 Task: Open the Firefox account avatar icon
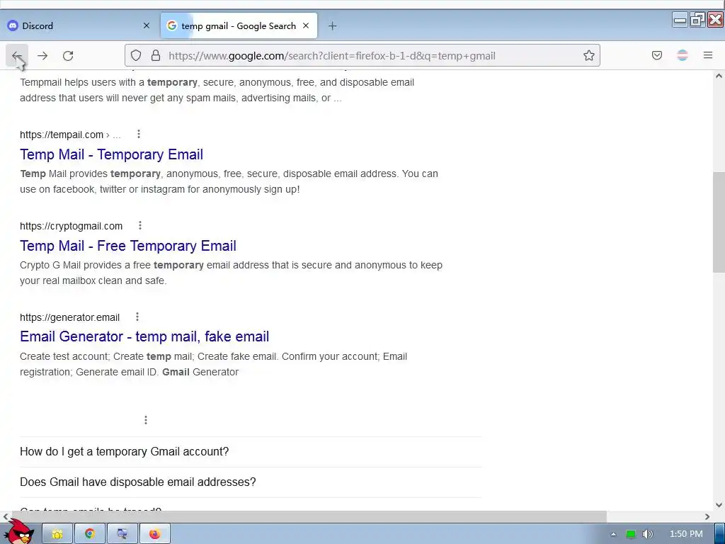coord(682,55)
